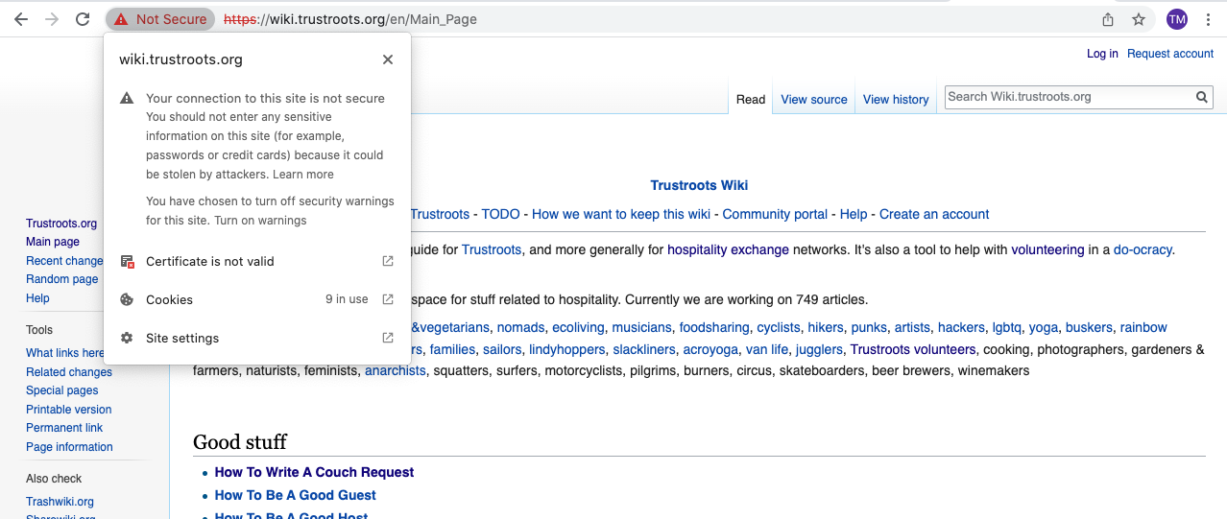Open the TM profile avatar
The height and width of the screenshot is (519, 1227).
[x=1177, y=19]
